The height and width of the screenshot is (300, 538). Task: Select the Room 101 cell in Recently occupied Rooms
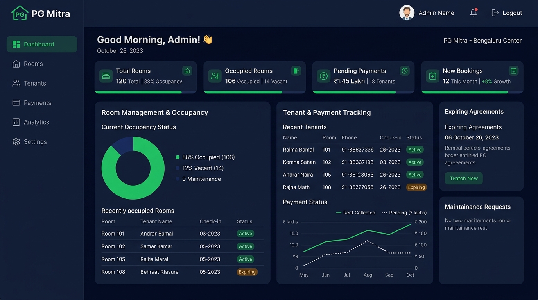[113, 234]
